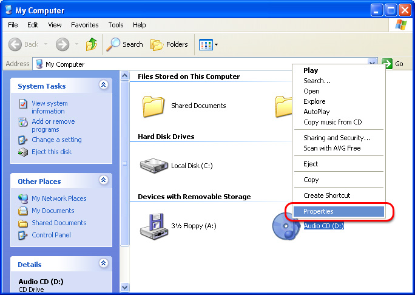Collapse the Details panel
Screen dimensions: 415x295
pyautogui.click(x=104, y=263)
